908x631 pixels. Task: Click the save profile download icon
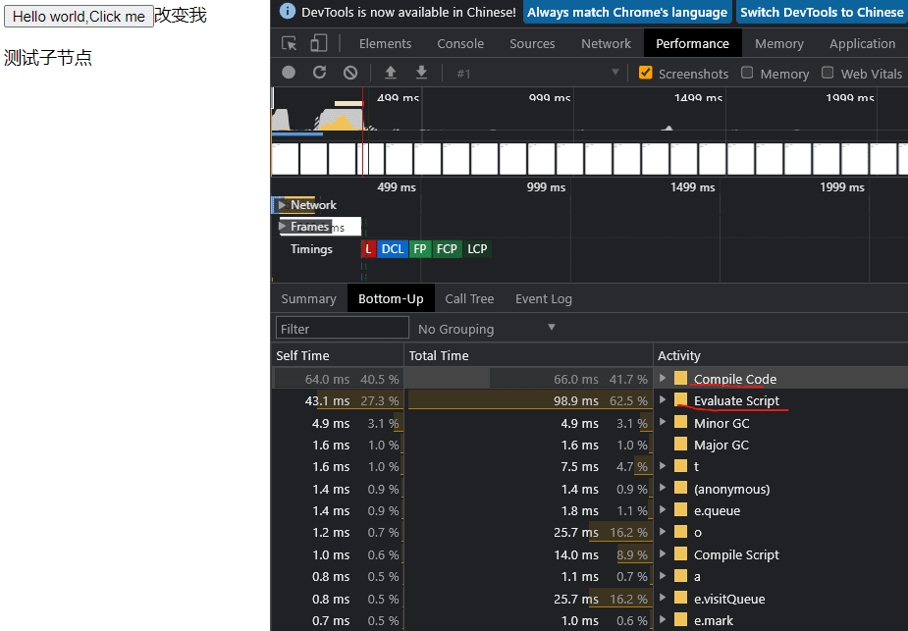pyautogui.click(x=421, y=73)
